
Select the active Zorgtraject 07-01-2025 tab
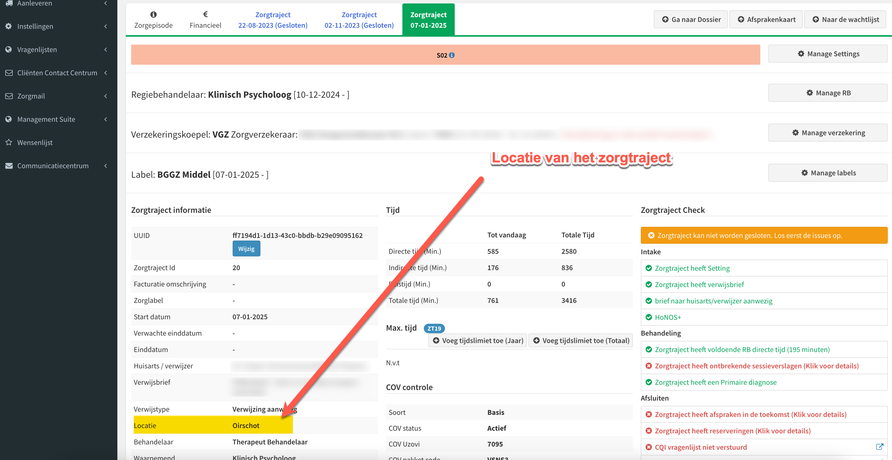click(428, 19)
